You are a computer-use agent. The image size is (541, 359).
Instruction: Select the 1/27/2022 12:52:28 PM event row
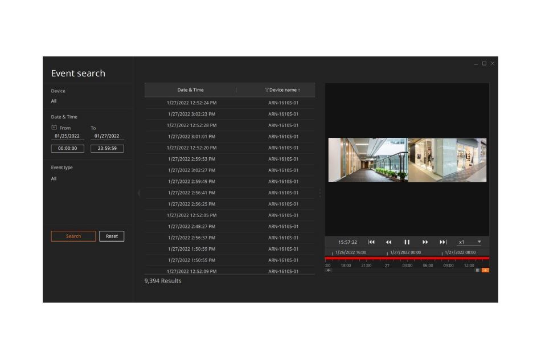[230, 125]
